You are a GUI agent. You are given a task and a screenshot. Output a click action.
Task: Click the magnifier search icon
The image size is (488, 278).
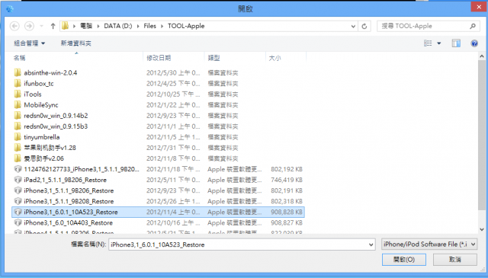click(x=473, y=26)
